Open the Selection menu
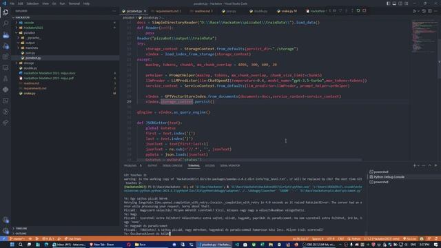The width and height of the screenshot is (441, 248). (32, 3)
